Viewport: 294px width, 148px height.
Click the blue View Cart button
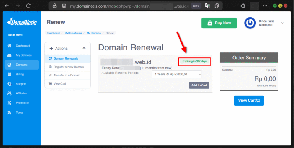[249, 101]
